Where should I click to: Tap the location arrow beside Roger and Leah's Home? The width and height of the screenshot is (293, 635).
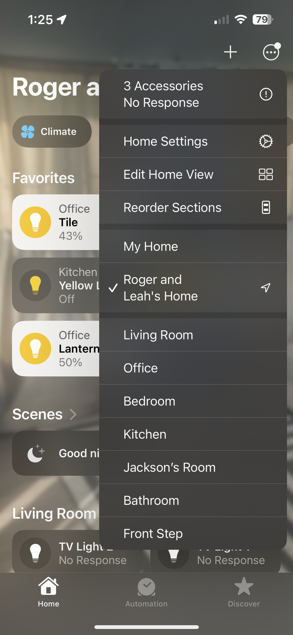coord(266,288)
